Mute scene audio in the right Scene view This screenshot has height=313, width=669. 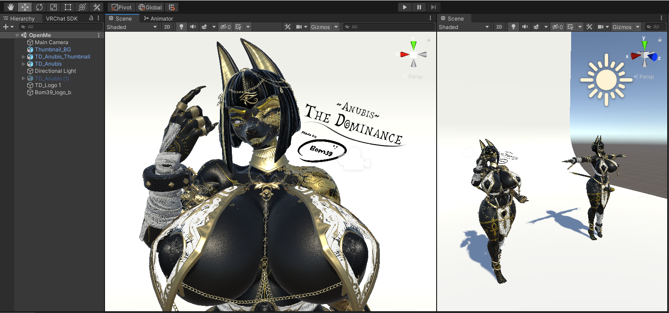click(525, 27)
